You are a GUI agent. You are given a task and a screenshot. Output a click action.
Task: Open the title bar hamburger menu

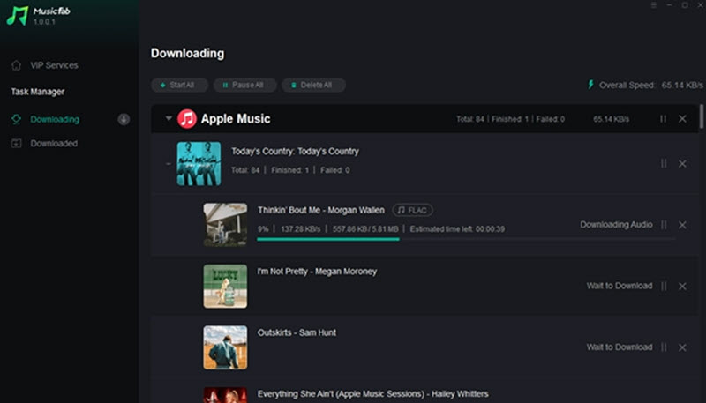tap(653, 5)
